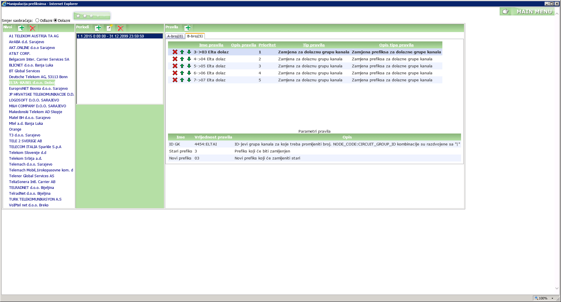The image size is (561, 302).
Task: Move rule 4->04 Elta dolaz up
Action: 182,59
